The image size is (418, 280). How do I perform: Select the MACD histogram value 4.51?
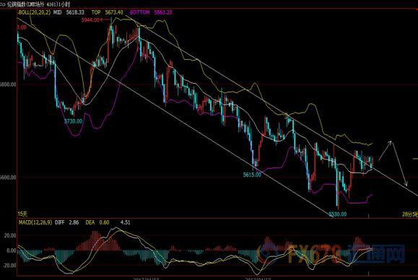(126, 222)
